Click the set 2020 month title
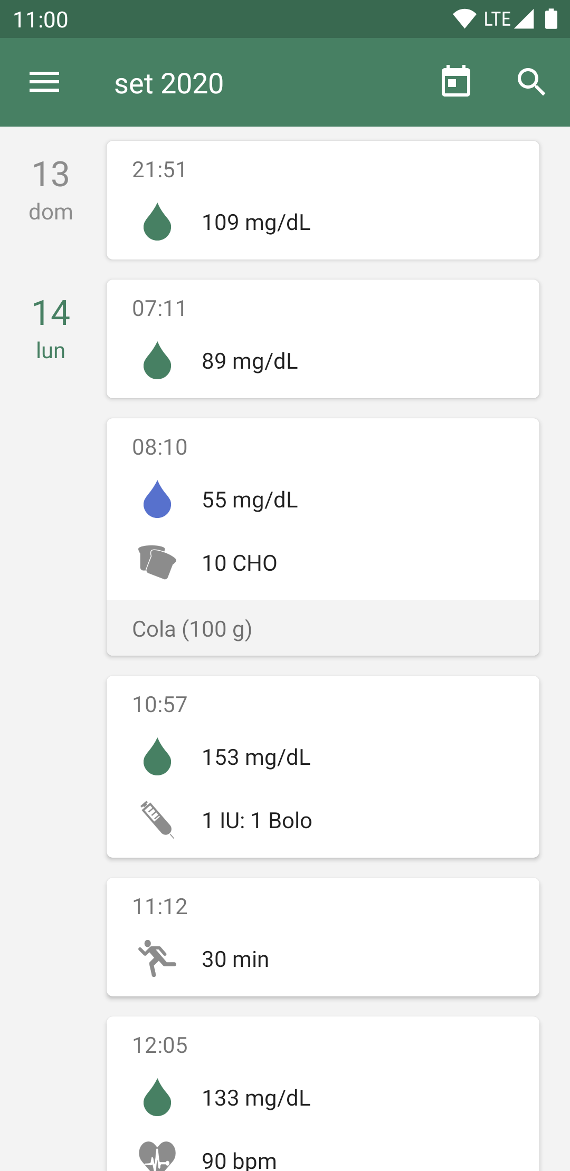The height and width of the screenshot is (1171, 570). pos(169,83)
